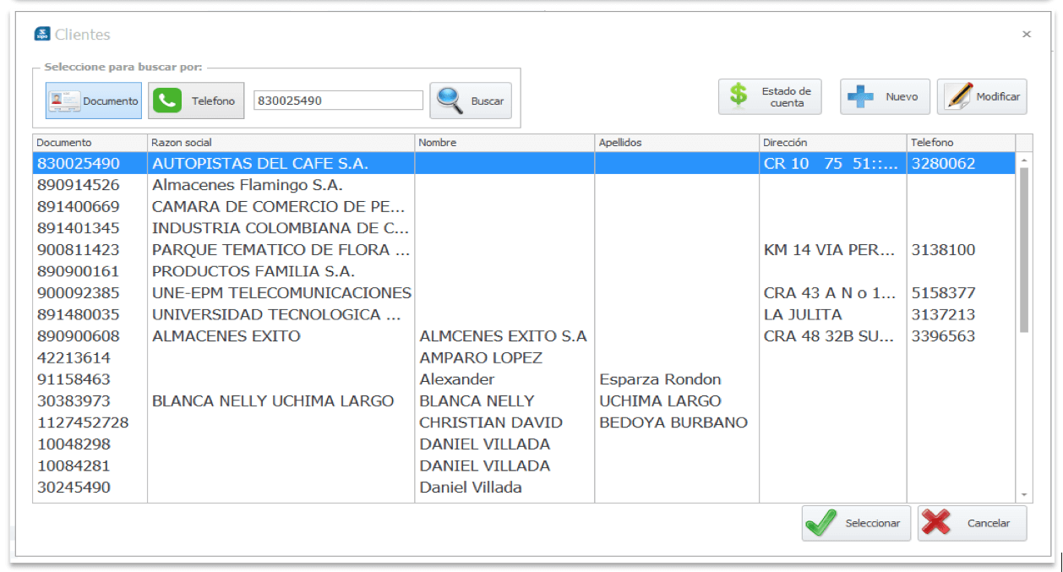Click the green checkmark icon
Viewport: 1063px width, 572px height.
[820, 523]
